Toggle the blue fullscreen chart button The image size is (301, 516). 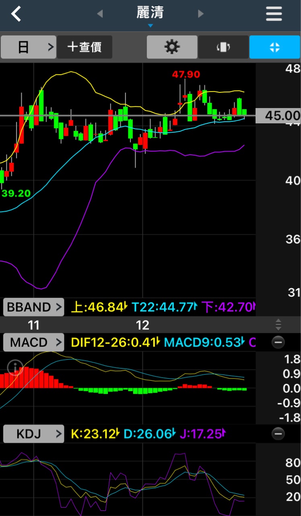point(274,47)
